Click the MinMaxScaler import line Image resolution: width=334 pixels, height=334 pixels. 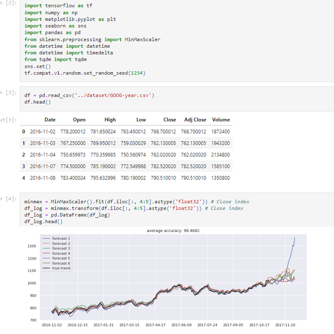pyautogui.click(x=92, y=39)
